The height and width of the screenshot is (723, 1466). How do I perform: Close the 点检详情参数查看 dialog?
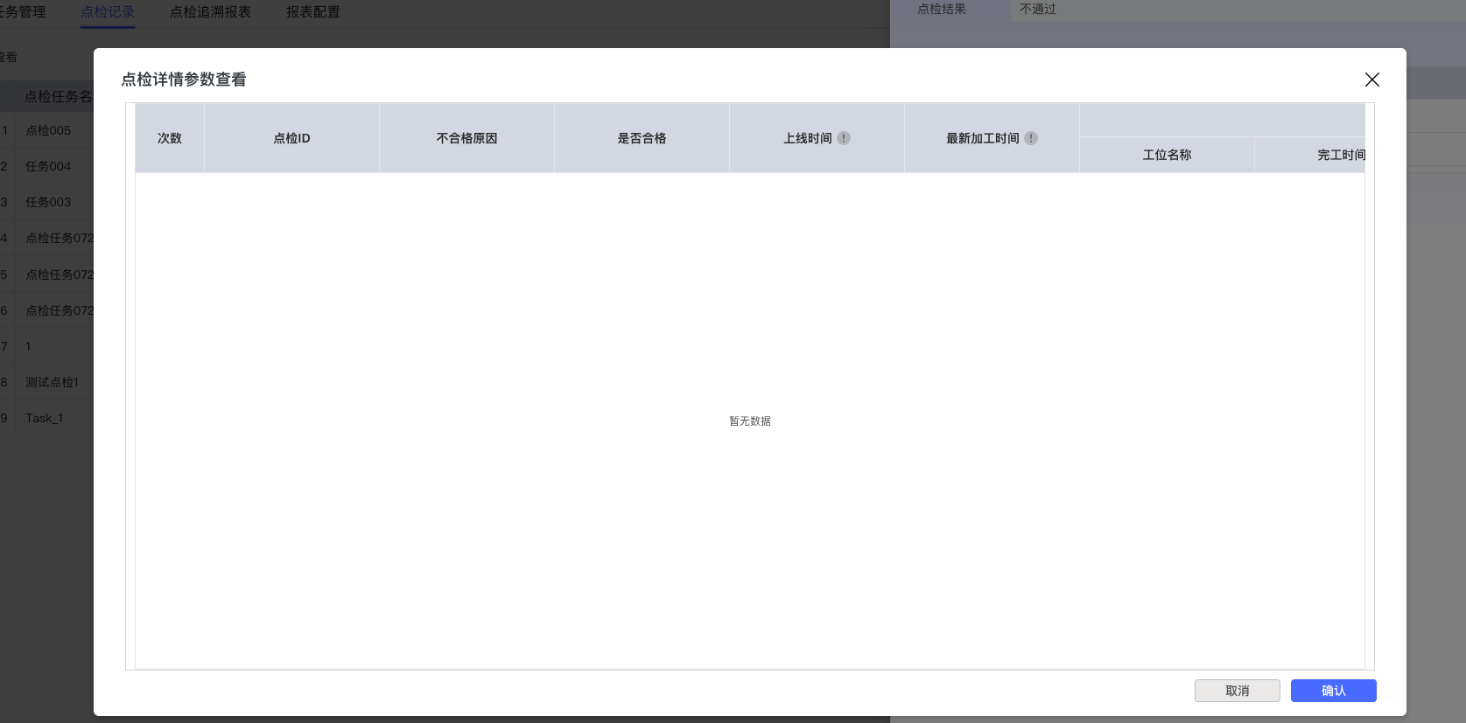point(1372,80)
